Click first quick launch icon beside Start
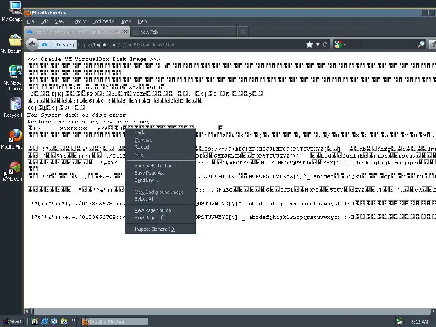Viewport: 436px width, 327px height. pos(34,322)
